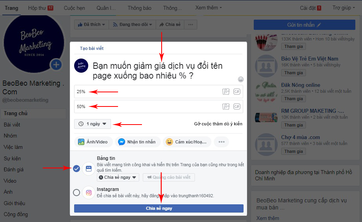Click the Đăk Nông online group avatar
Screen dimensions: 362x222
point(266,92)
